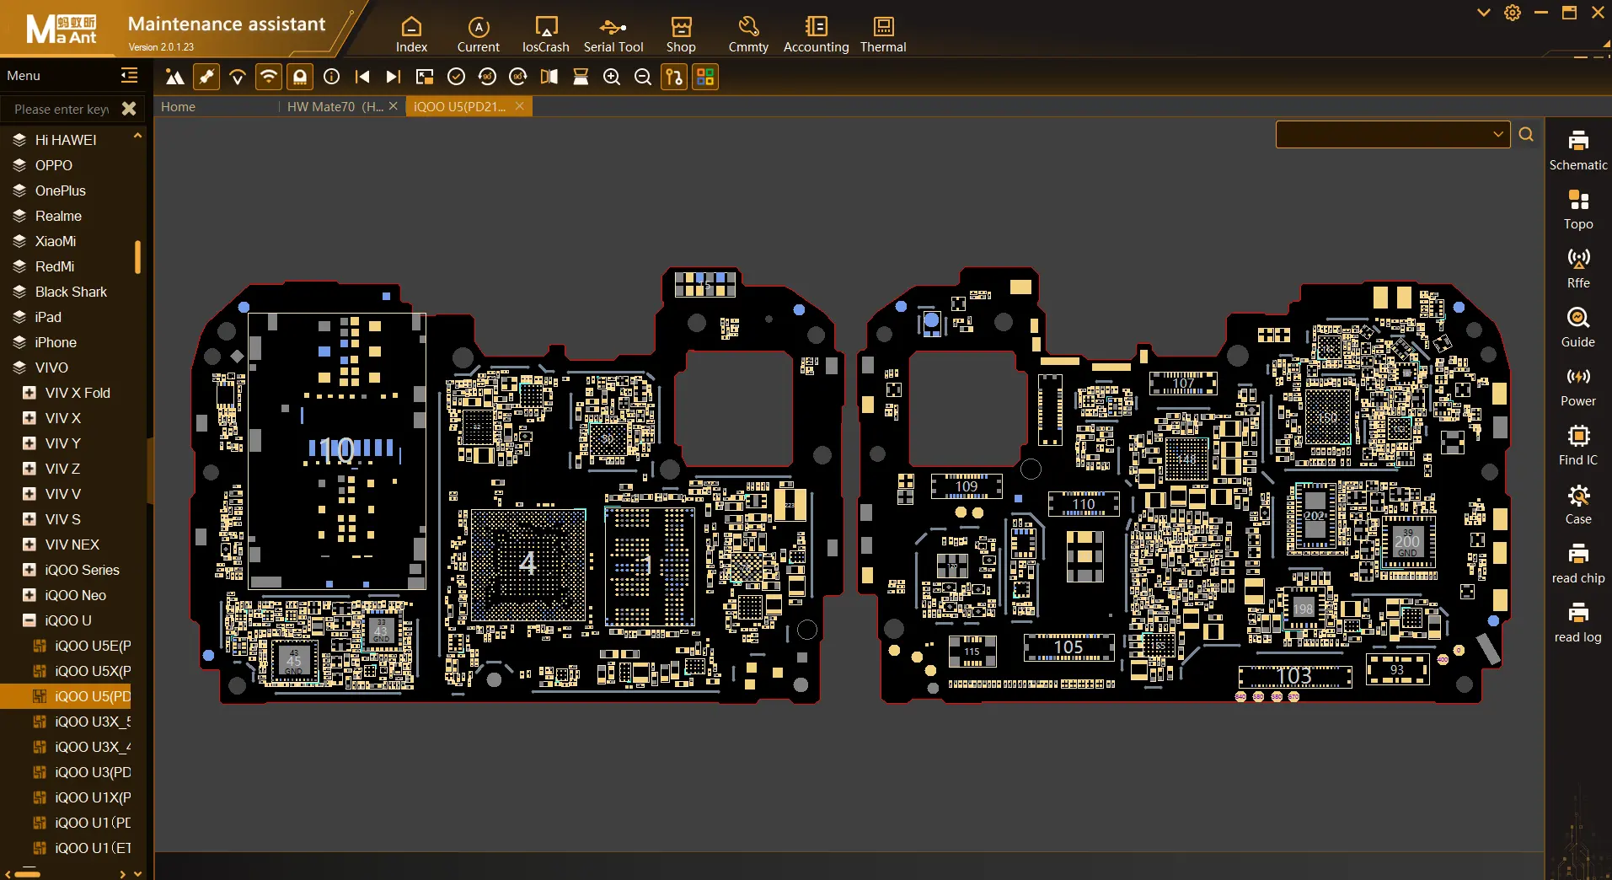Collapse the Menu sidebar panel

(x=129, y=76)
